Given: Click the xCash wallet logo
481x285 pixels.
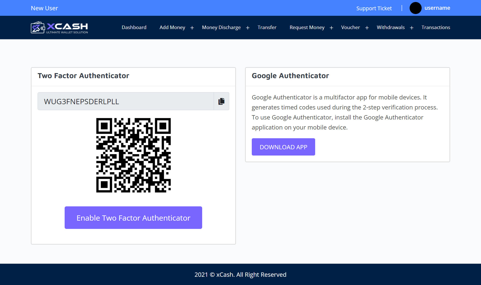Looking at the screenshot, I should pyautogui.click(x=59, y=27).
